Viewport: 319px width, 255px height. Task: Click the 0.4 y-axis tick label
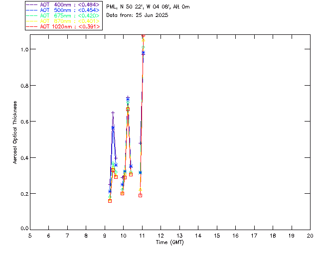pos(24,158)
